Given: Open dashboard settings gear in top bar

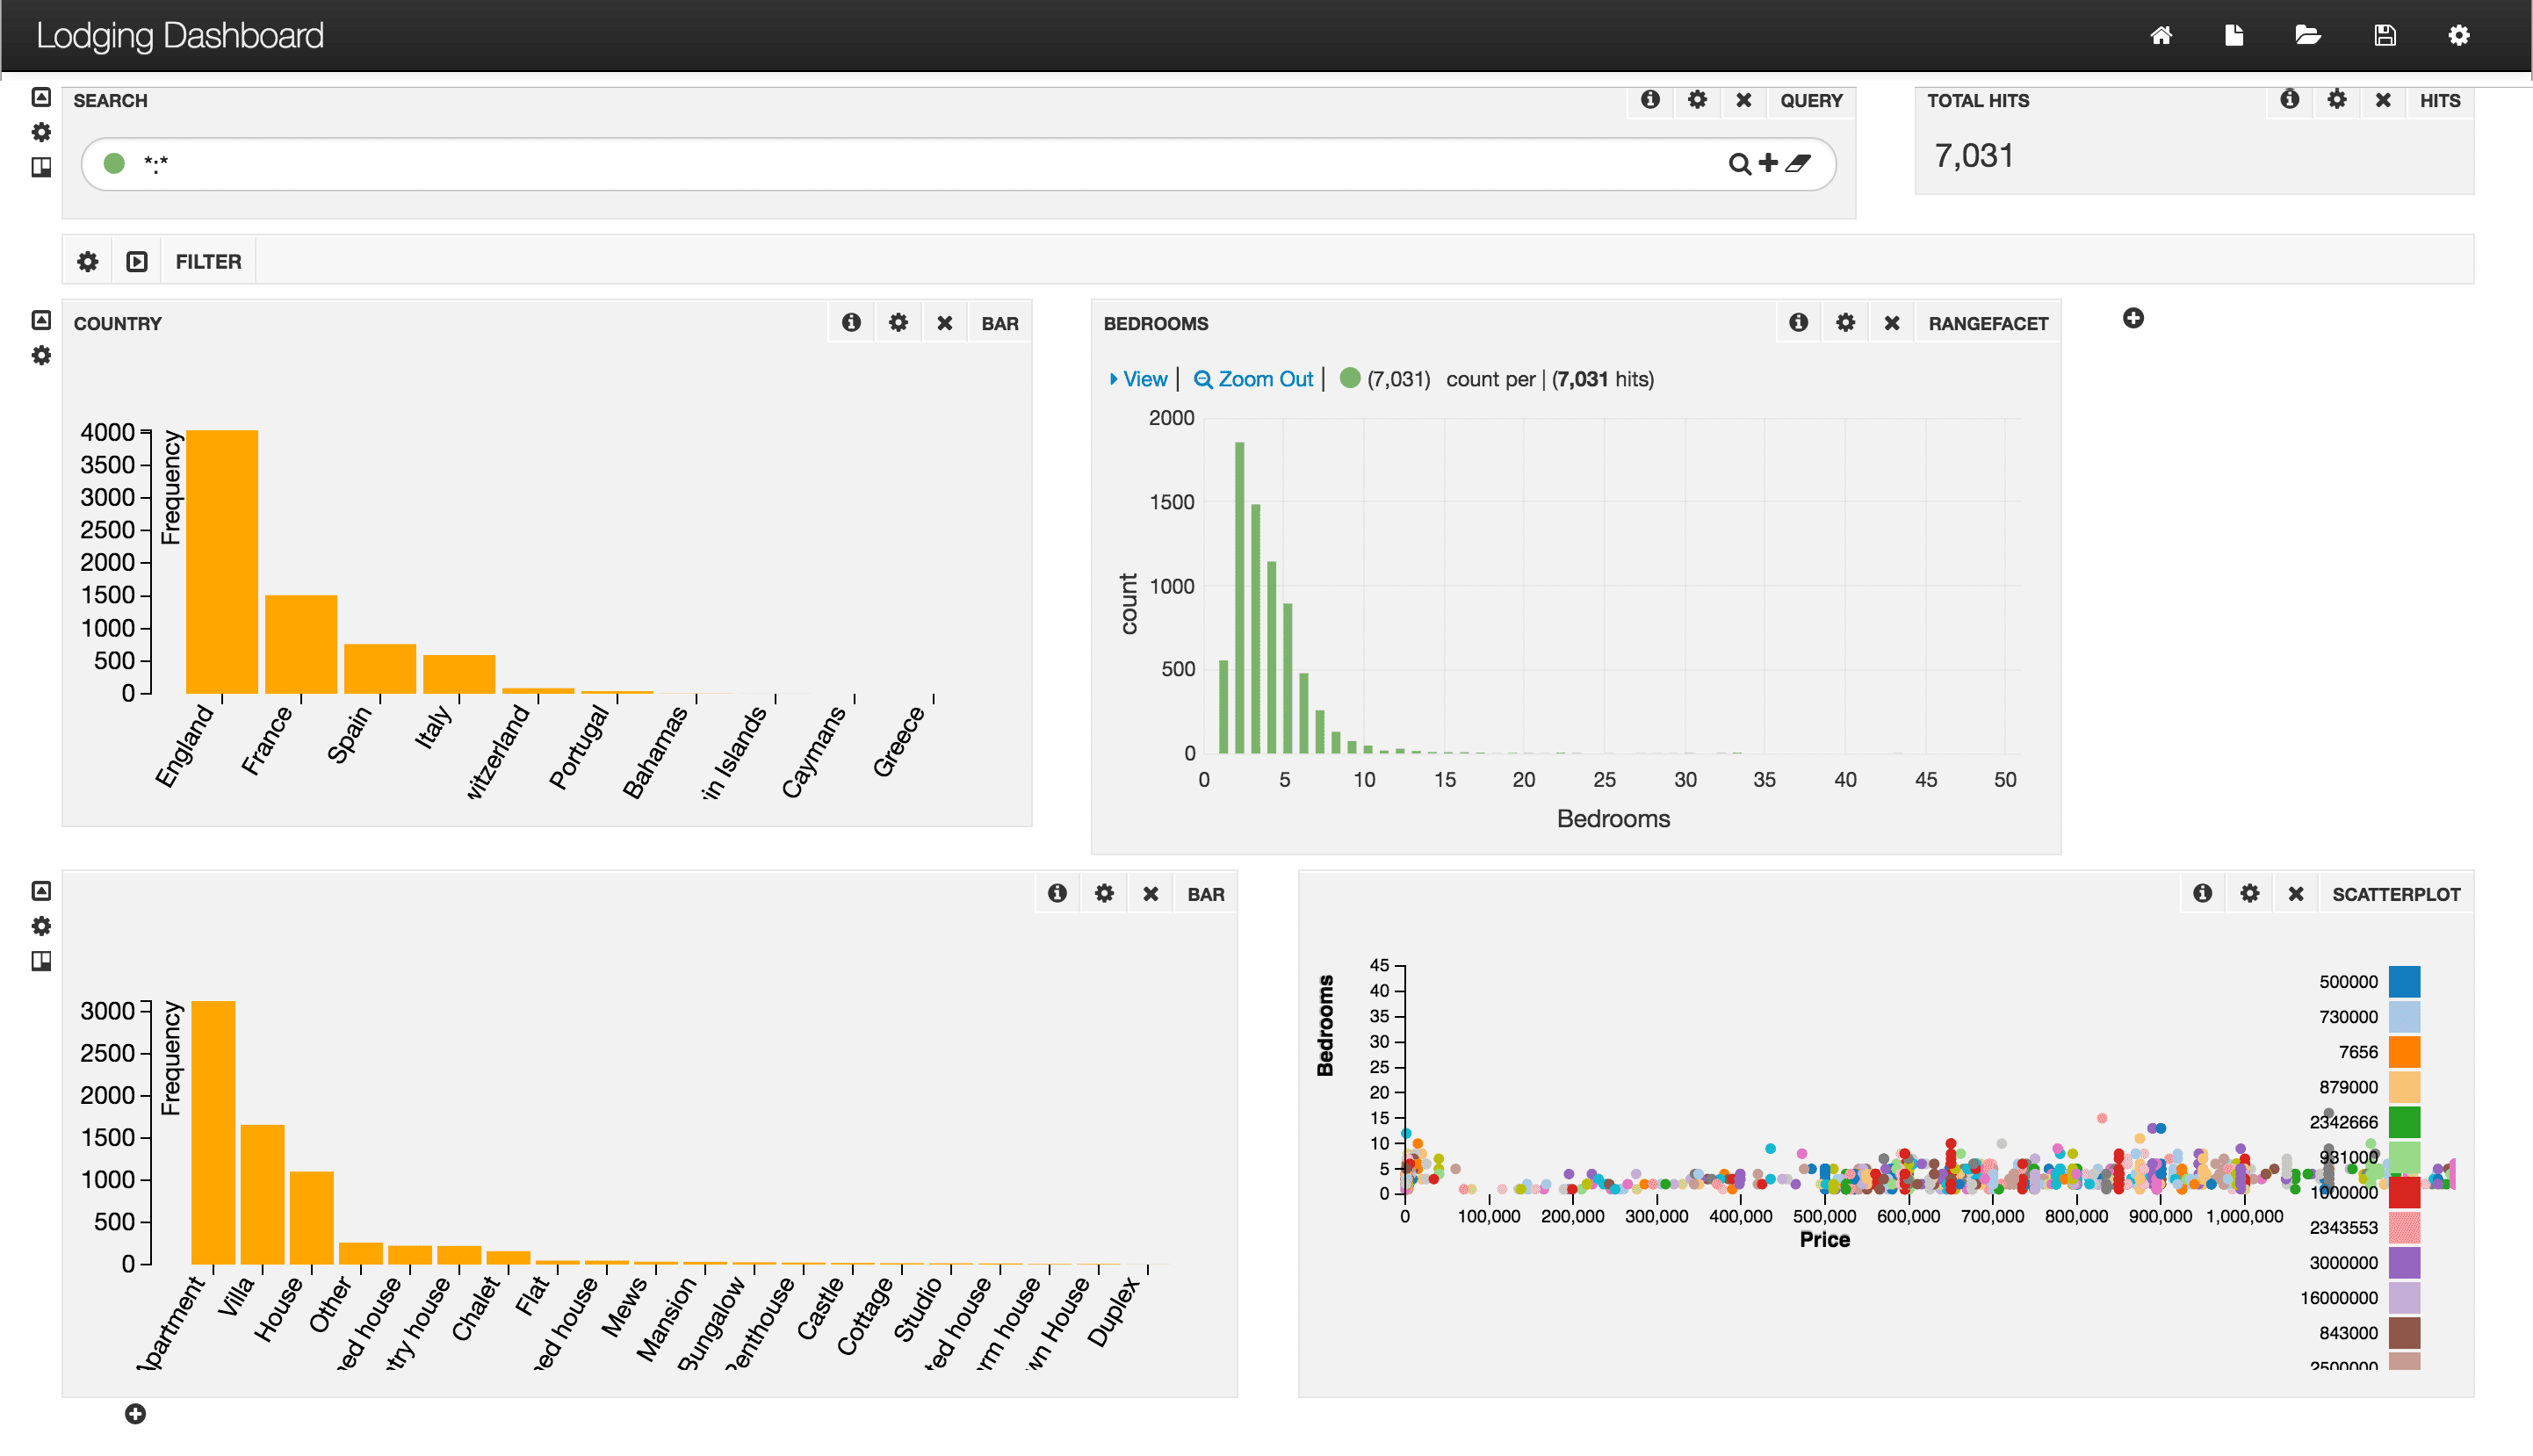Looking at the screenshot, I should coord(2459,36).
